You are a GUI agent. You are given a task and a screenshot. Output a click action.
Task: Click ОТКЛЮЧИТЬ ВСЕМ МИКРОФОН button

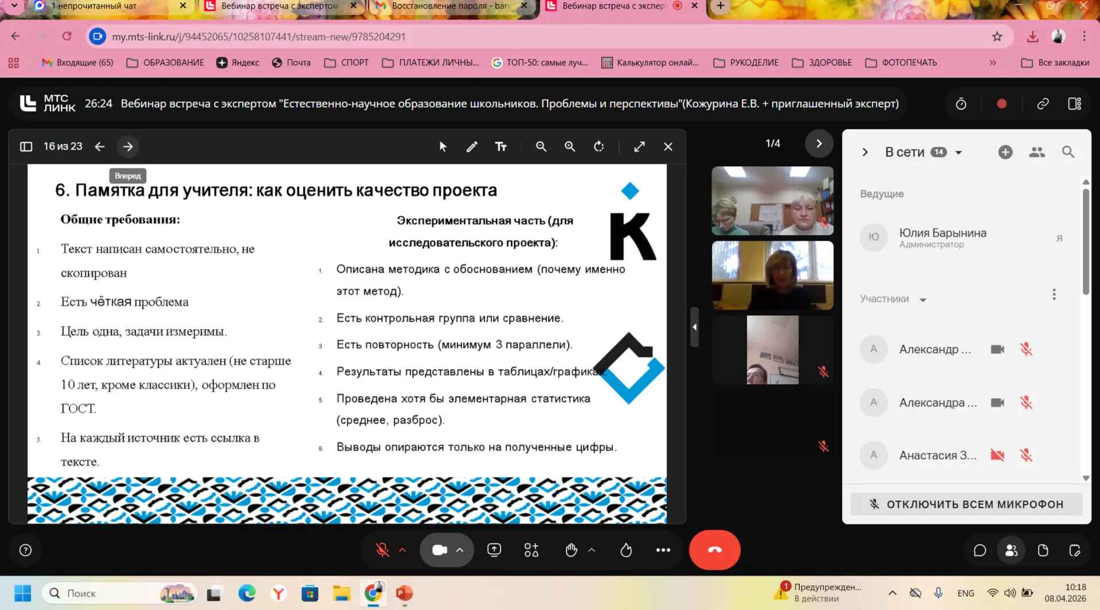(x=966, y=505)
